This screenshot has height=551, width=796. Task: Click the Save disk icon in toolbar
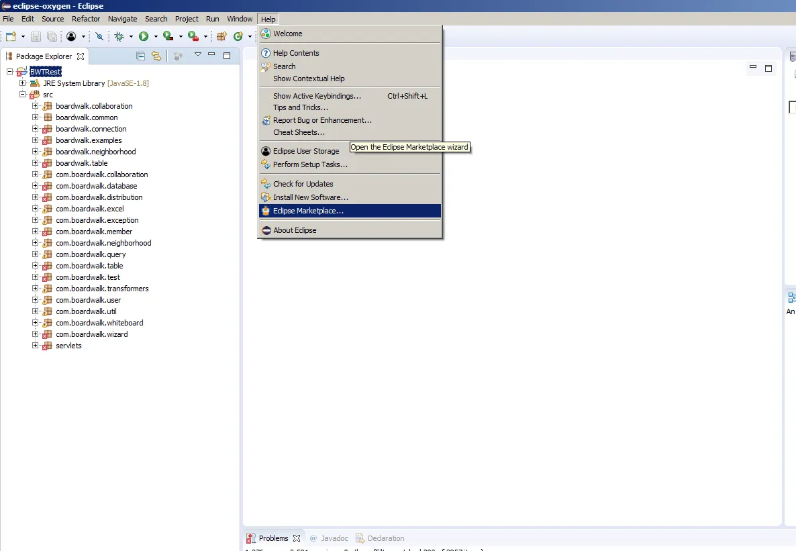point(36,36)
